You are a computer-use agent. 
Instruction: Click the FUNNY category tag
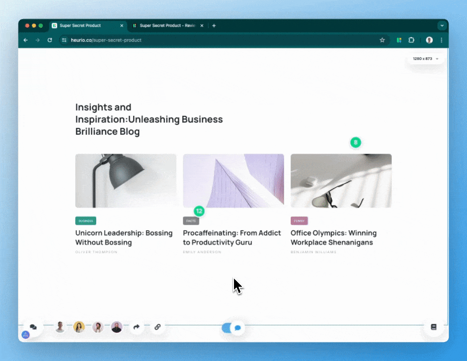[299, 221]
